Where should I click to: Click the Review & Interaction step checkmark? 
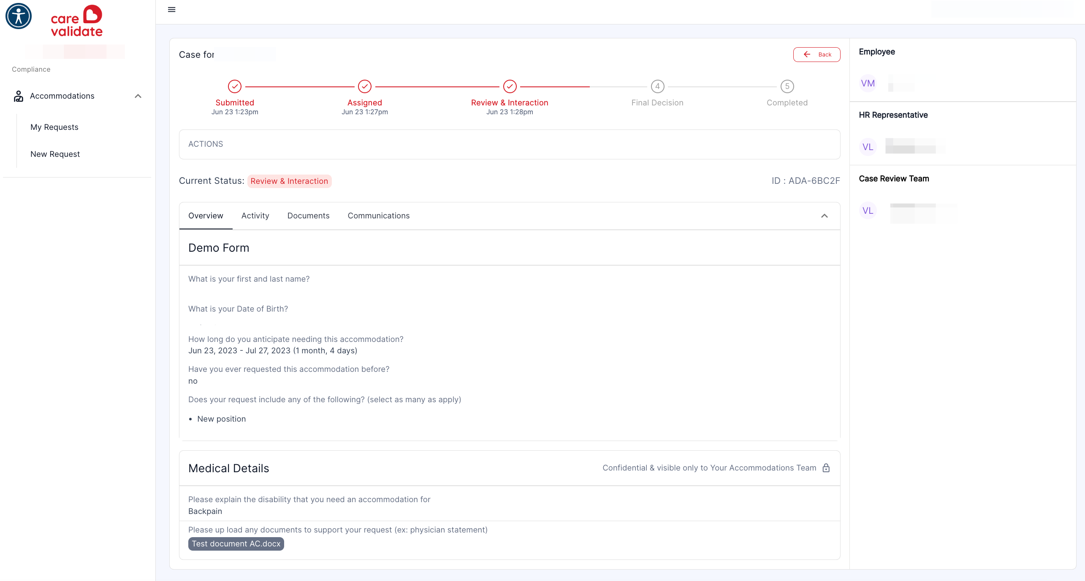(510, 86)
